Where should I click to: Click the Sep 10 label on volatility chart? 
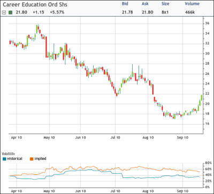tap(182, 191)
